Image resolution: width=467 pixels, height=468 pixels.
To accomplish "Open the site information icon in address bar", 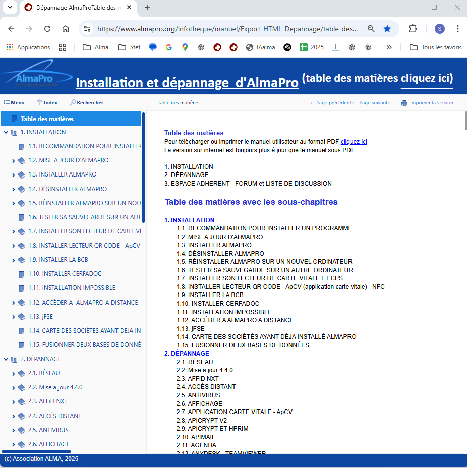I will coord(87,29).
